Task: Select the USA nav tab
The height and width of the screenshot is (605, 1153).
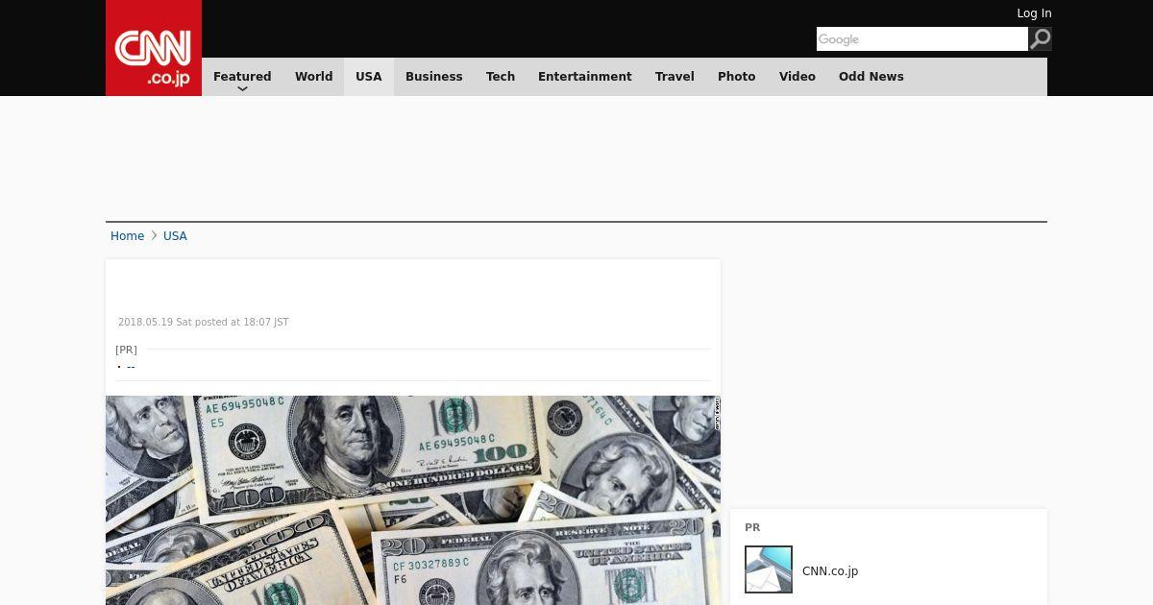Action: point(369,77)
